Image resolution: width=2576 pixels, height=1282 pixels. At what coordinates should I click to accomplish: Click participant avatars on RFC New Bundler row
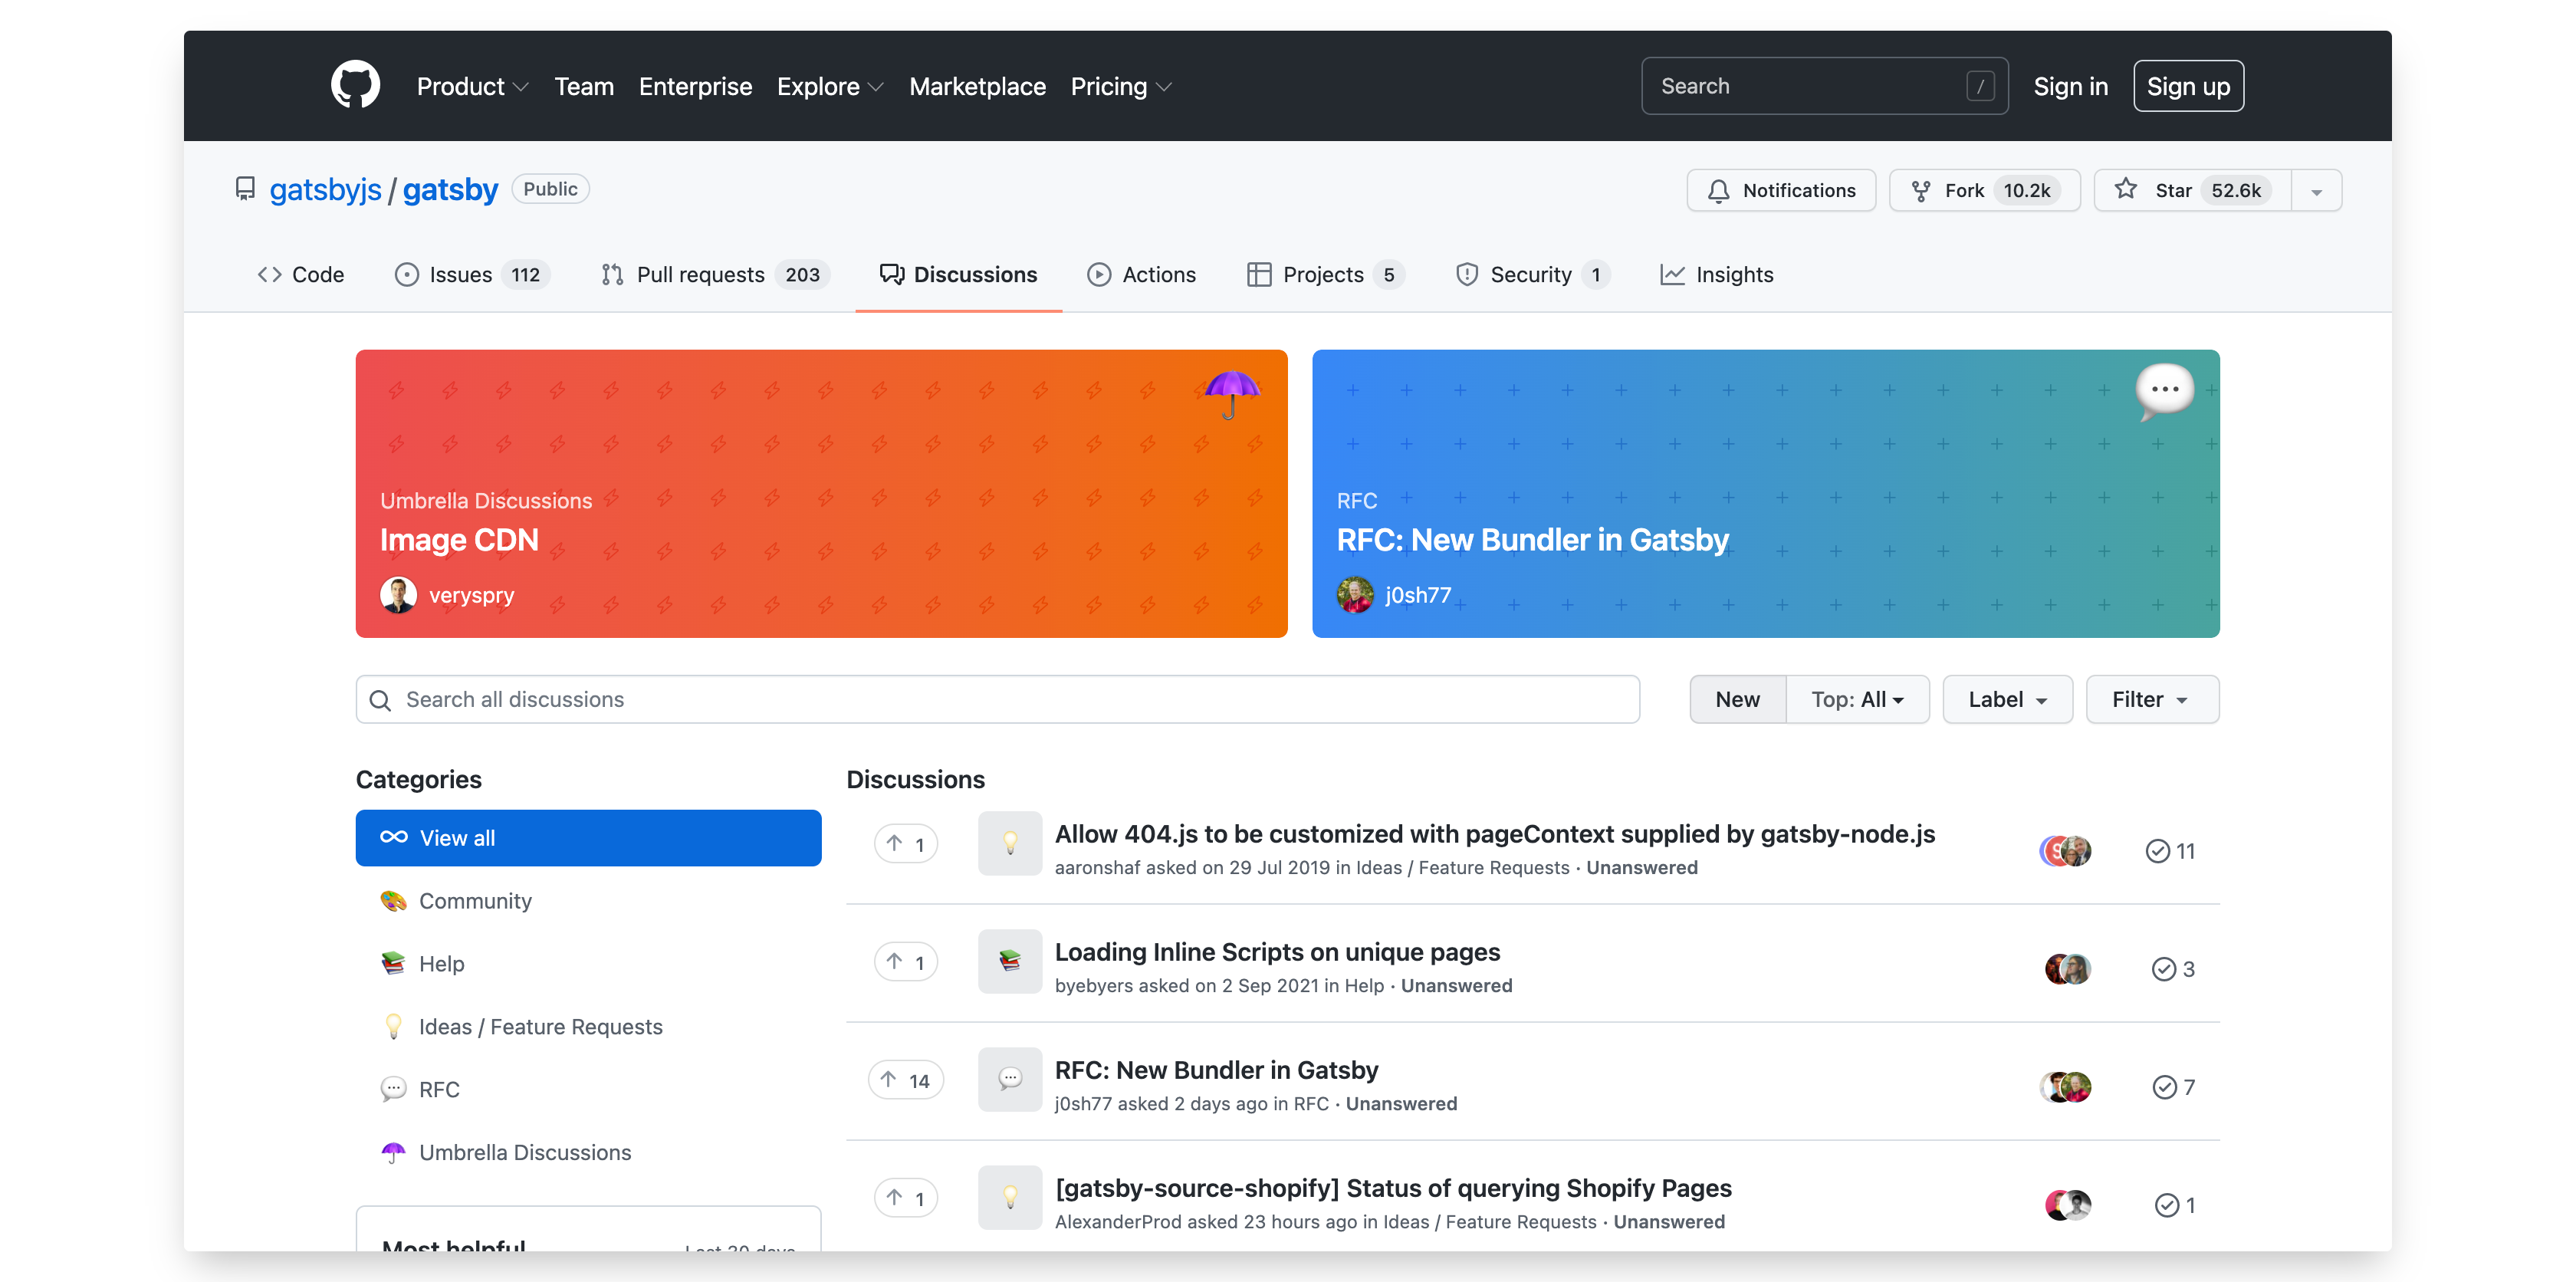pyautogui.click(x=2065, y=1087)
